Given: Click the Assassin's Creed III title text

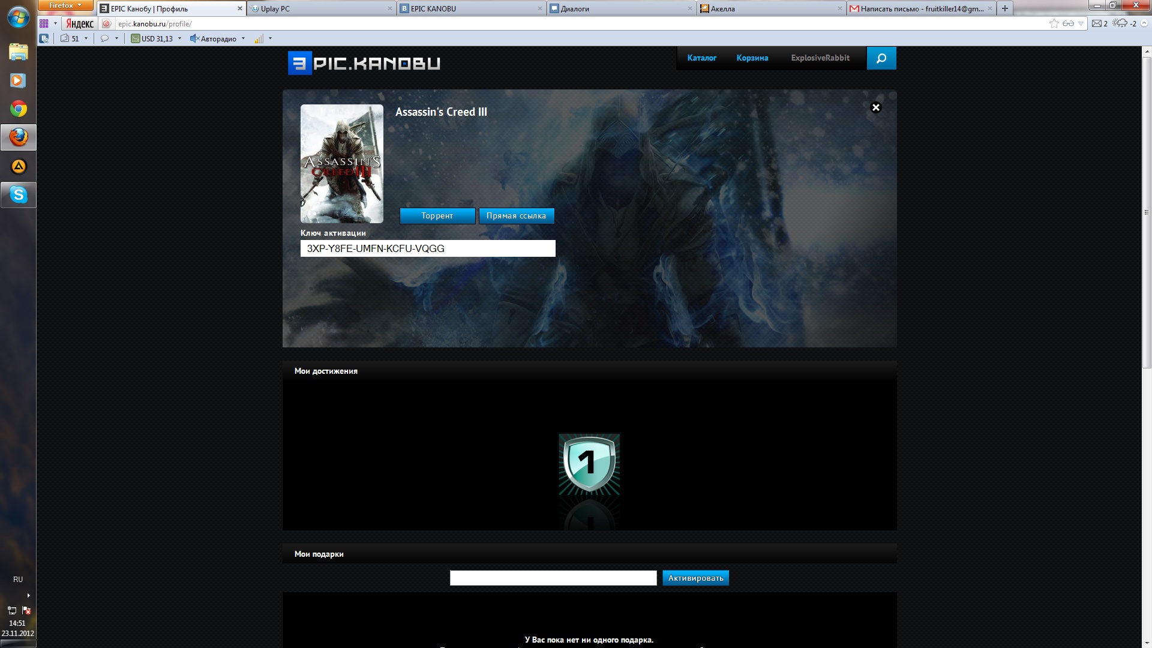Looking at the screenshot, I should [x=441, y=112].
